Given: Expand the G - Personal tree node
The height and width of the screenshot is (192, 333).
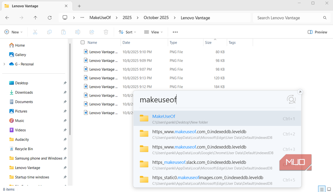Looking at the screenshot, I should point(4,64).
